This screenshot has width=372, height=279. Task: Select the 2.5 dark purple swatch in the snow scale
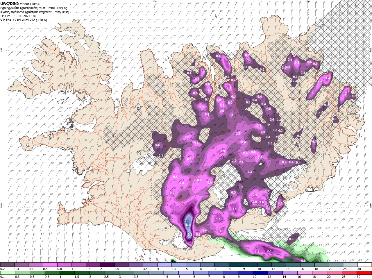pos(121,265)
